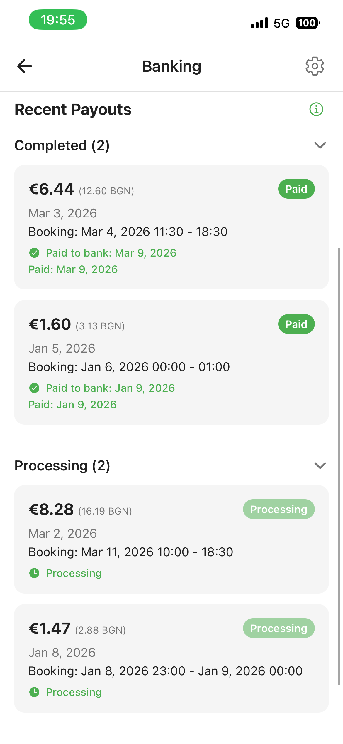
Task: Open banking settings gear icon
Action: [315, 66]
